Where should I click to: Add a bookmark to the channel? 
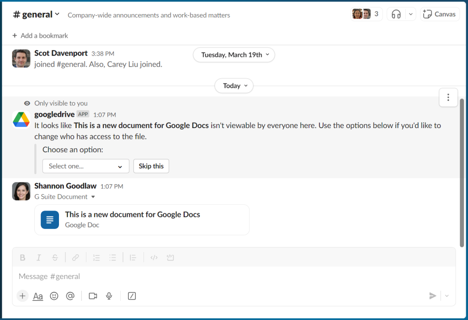(40, 36)
